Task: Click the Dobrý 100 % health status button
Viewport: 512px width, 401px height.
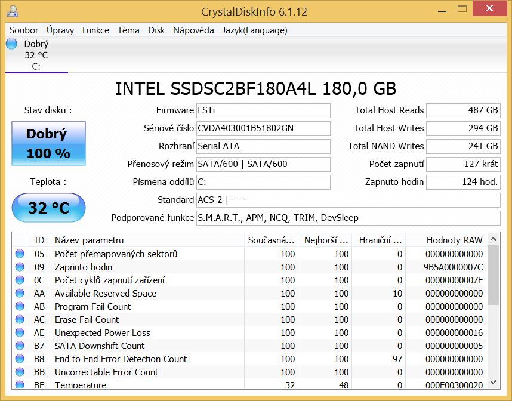Action: 48,144
